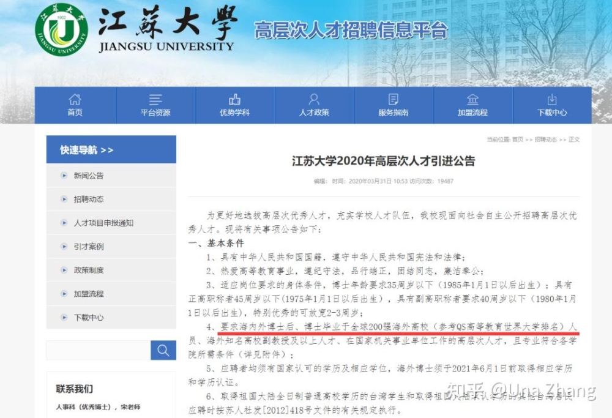Click 首页 in the breadcrumb trail
The height and width of the screenshot is (418, 612).
pos(518,140)
